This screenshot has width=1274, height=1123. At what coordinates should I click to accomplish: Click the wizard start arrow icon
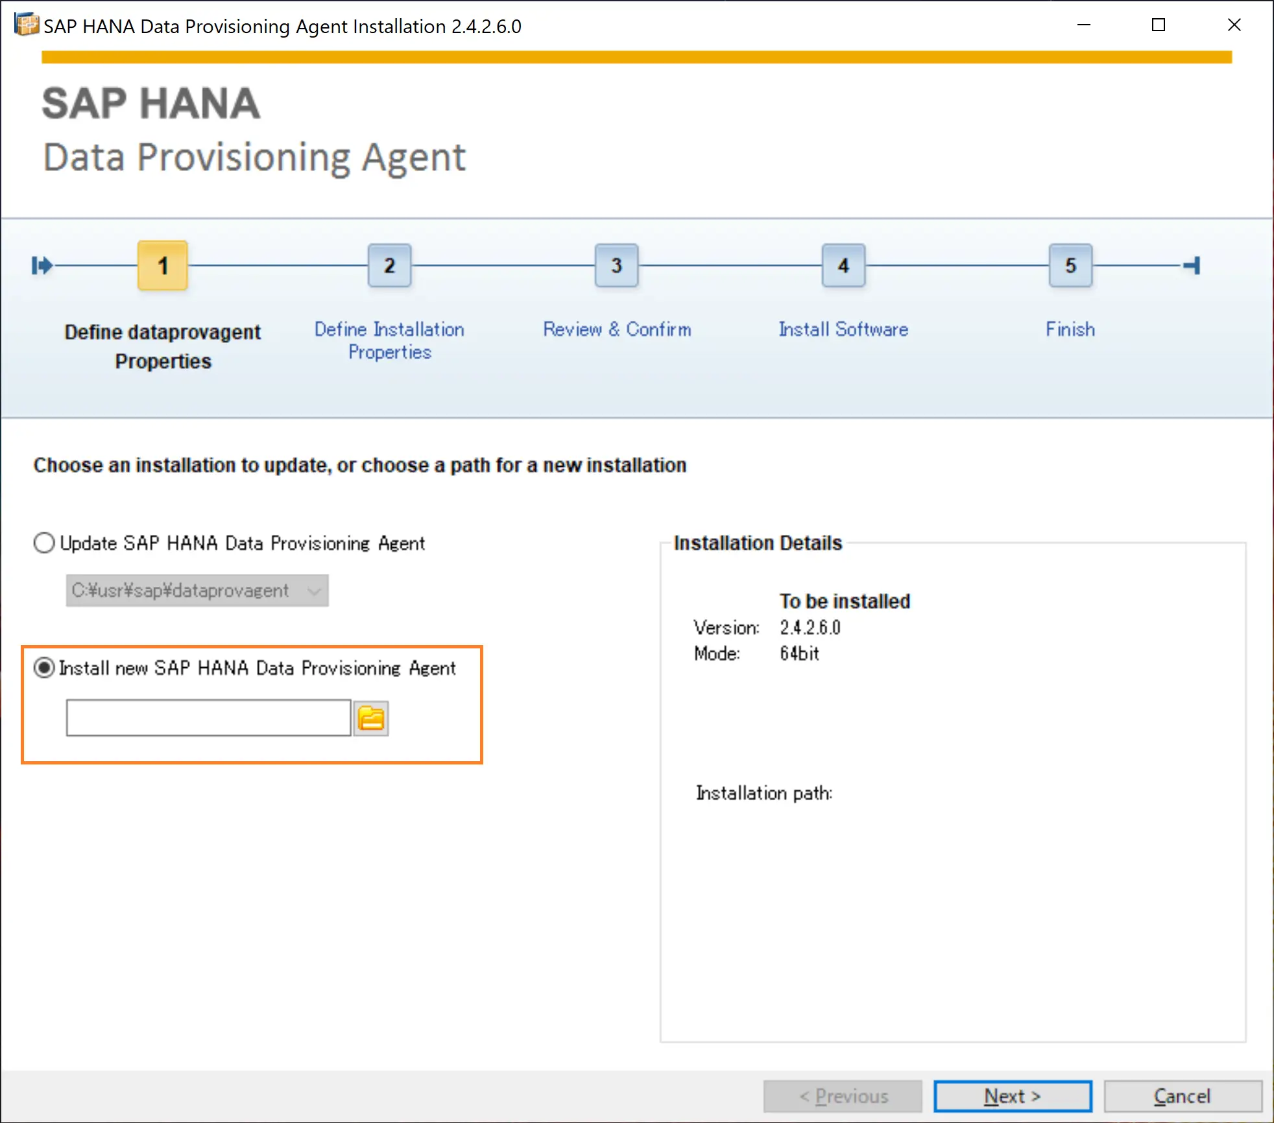point(42,265)
